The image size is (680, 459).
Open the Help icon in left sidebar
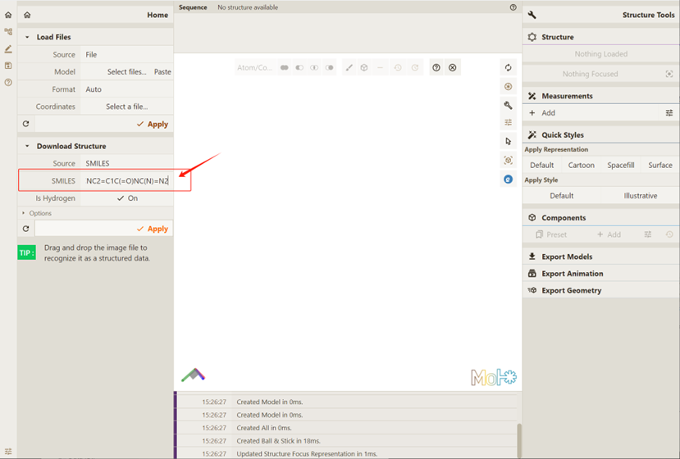point(8,83)
